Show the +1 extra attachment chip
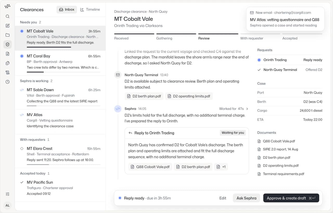Viewport: 333px width, 213px height. [221, 167]
